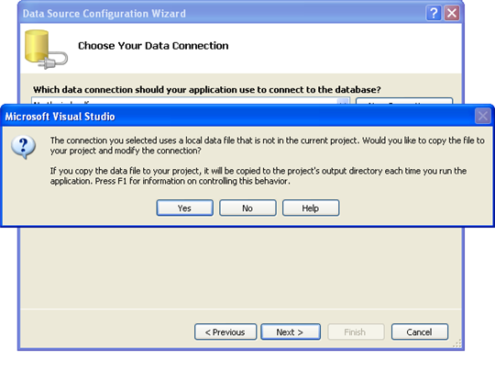
Task: Click the question mark bubble icon
Action: pos(23,147)
